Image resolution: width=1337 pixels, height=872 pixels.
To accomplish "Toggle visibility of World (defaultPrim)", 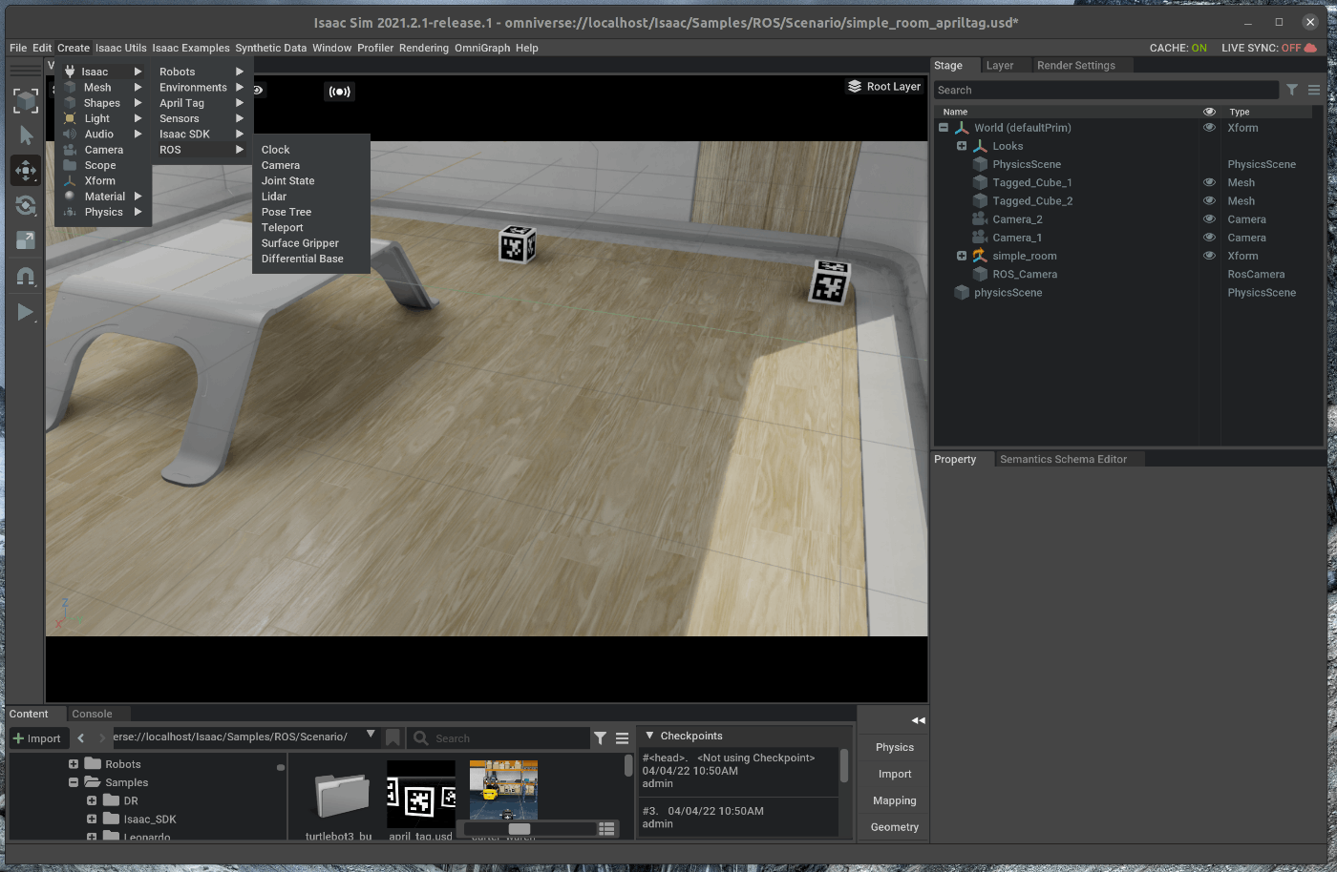I will click(x=1209, y=128).
